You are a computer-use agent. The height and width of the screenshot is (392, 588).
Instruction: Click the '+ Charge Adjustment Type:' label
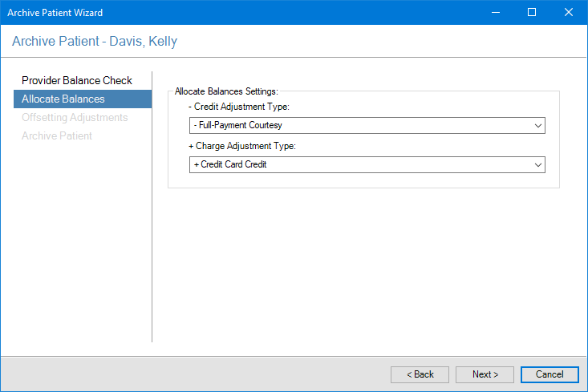point(241,147)
